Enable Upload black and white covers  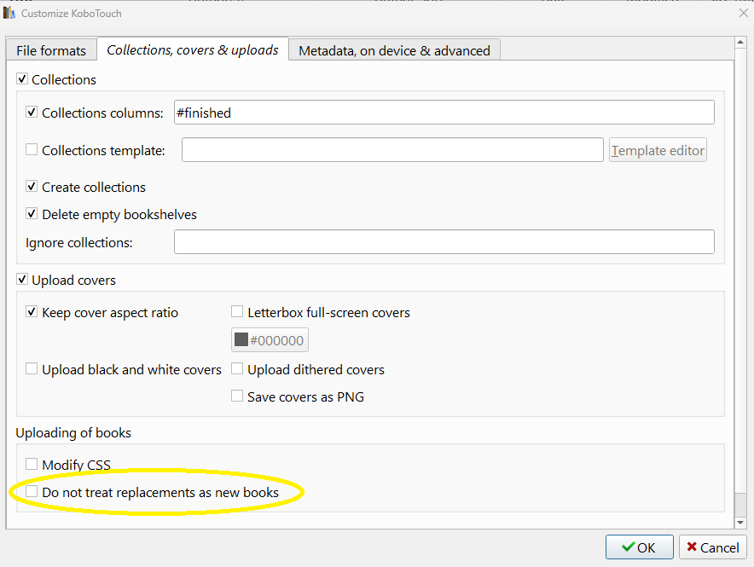[32, 369]
